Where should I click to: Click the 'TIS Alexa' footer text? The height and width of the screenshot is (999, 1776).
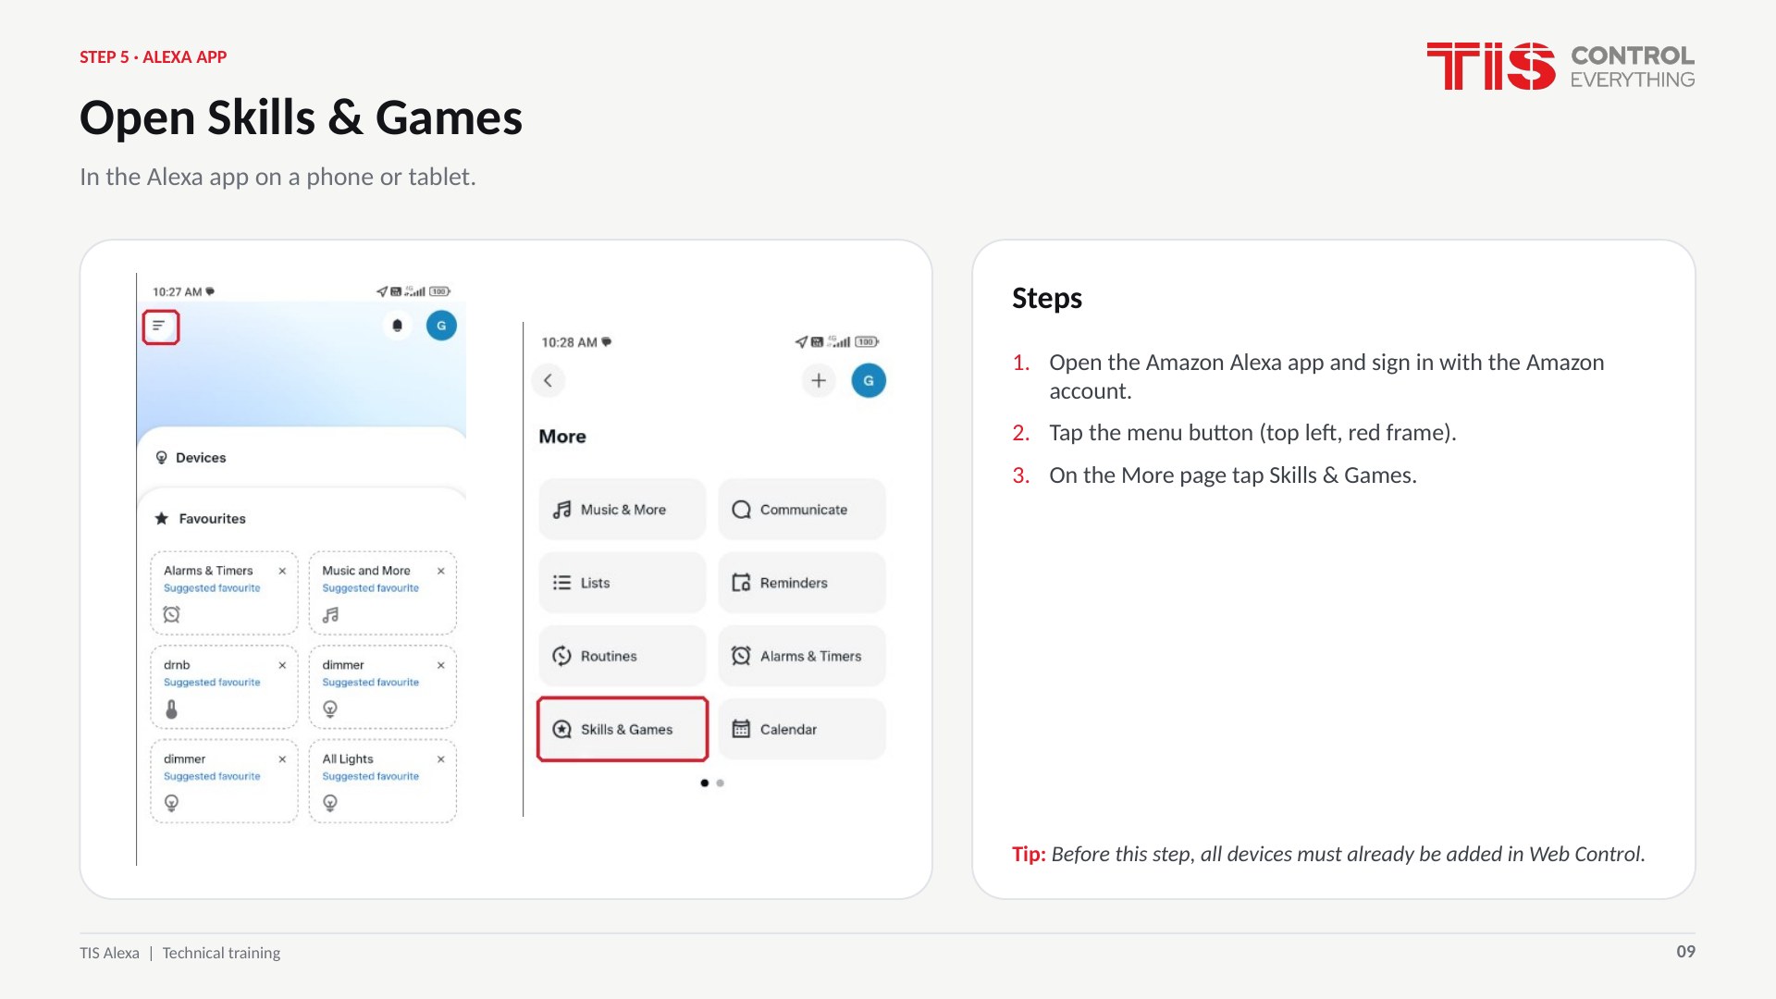109,953
